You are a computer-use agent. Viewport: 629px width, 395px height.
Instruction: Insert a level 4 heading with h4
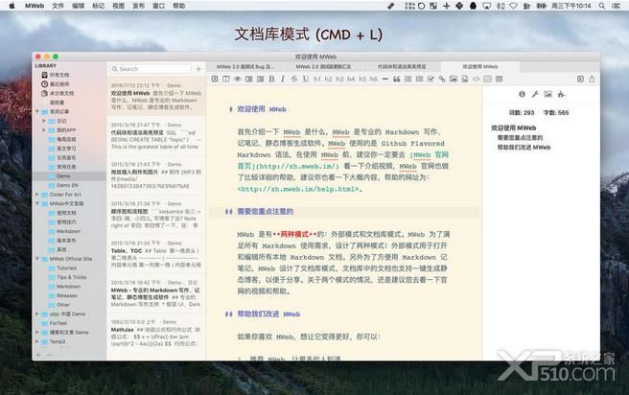pyautogui.click(x=351, y=79)
